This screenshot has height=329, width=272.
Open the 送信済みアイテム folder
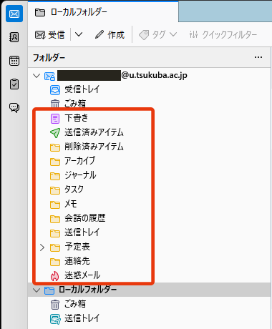(150, 132)
